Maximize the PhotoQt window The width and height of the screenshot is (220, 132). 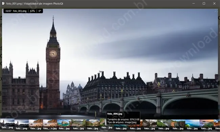coord(204,3)
